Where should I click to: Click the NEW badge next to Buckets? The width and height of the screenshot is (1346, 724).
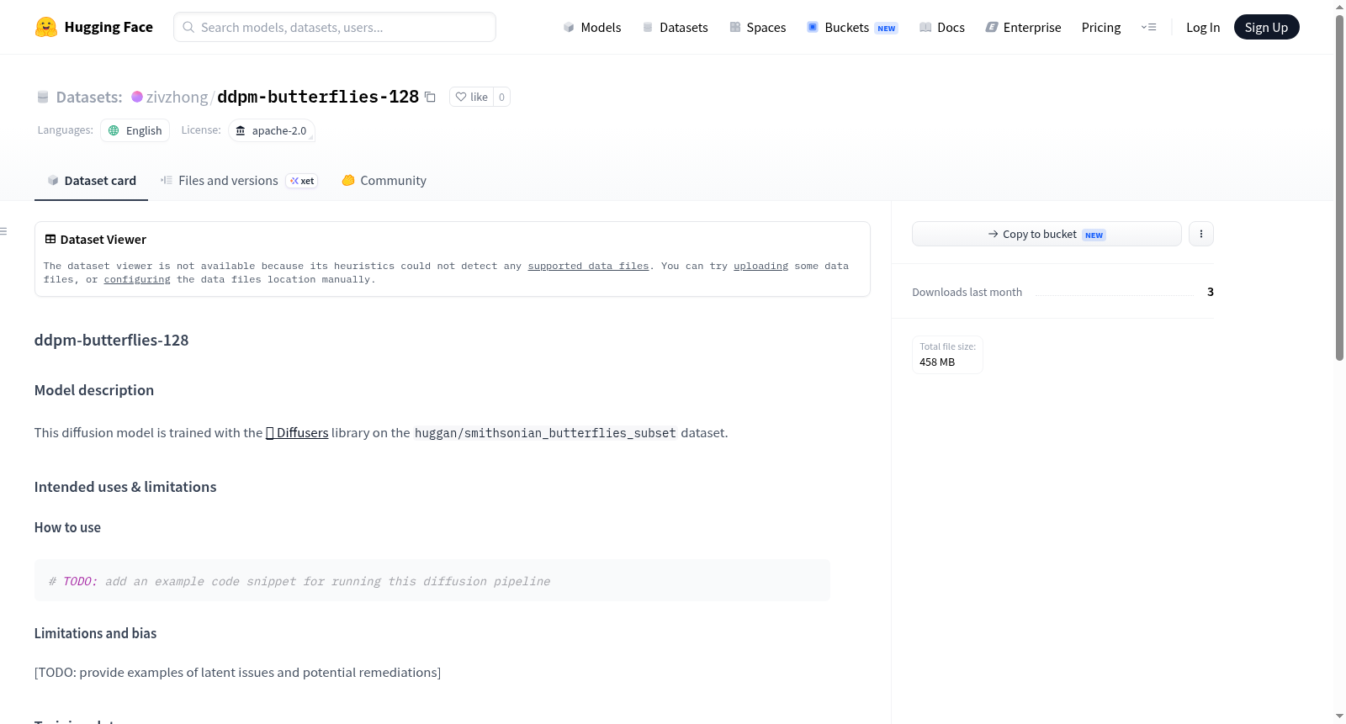887,29
